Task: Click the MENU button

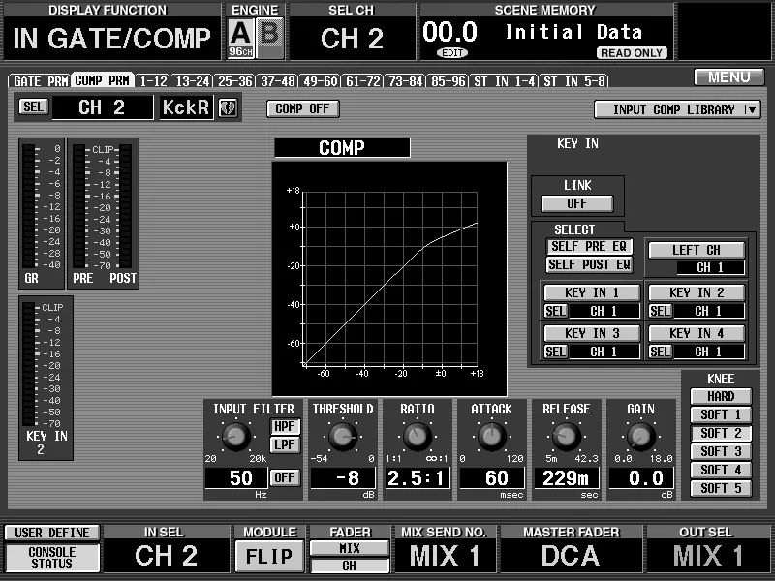Action: (x=729, y=77)
